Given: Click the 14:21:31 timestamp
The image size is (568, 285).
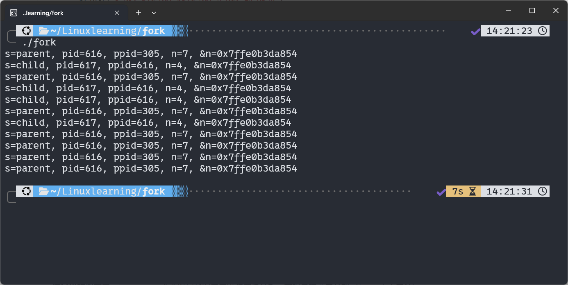Looking at the screenshot, I should [509, 191].
